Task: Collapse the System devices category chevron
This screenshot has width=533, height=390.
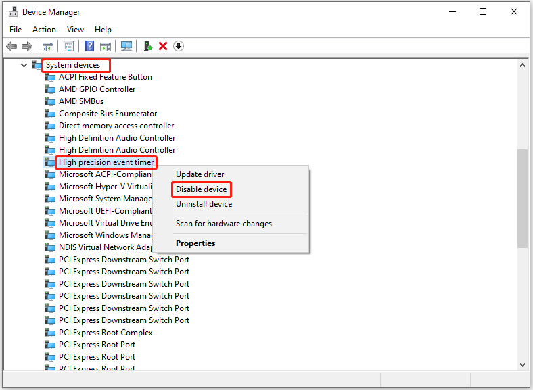Action: [24, 65]
